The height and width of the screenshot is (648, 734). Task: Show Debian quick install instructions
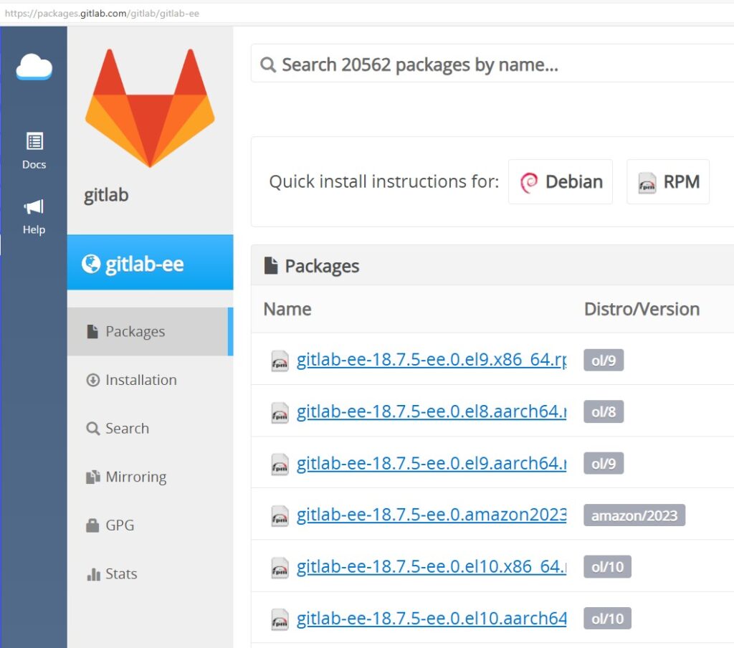[x=561, y=182]
